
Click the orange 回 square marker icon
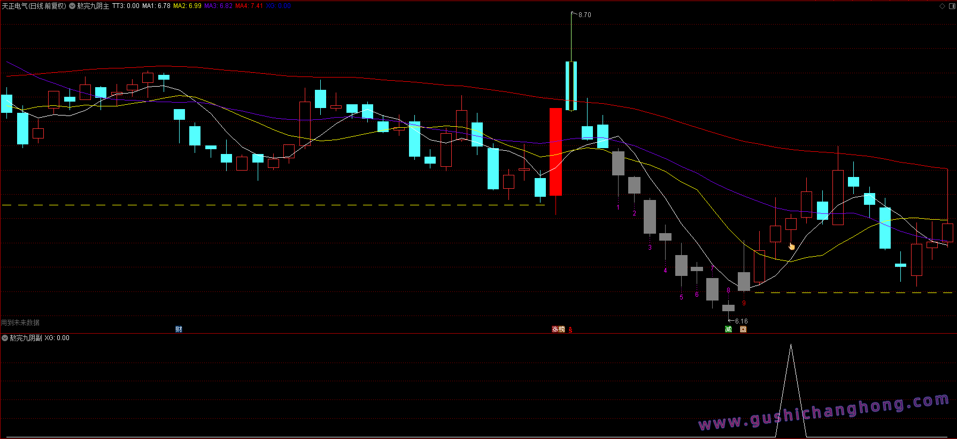click(x=743, y=329)
